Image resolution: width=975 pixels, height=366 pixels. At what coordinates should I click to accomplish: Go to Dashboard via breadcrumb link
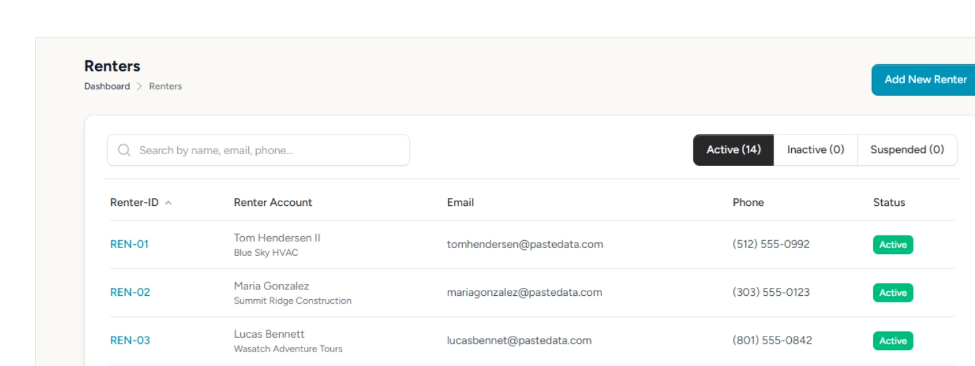(107, 87)
